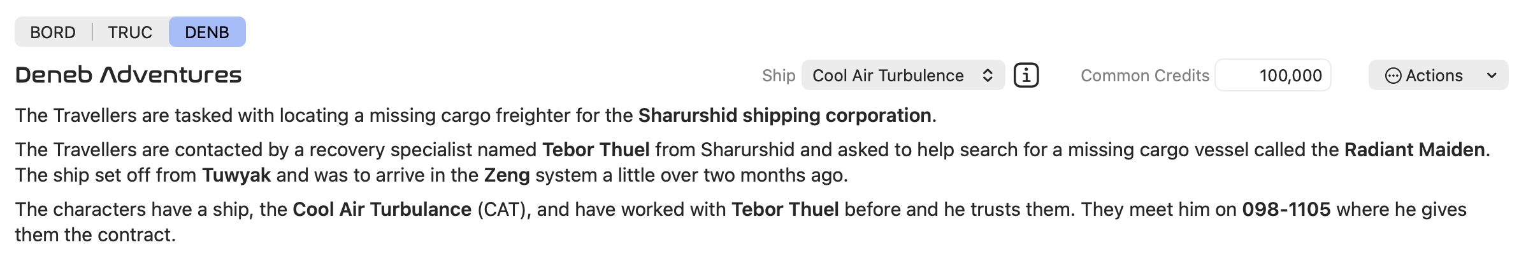Screen dimensions: 1519x254
Task: Expand the Actions menu chevron
Action: tap(1491, 76)
